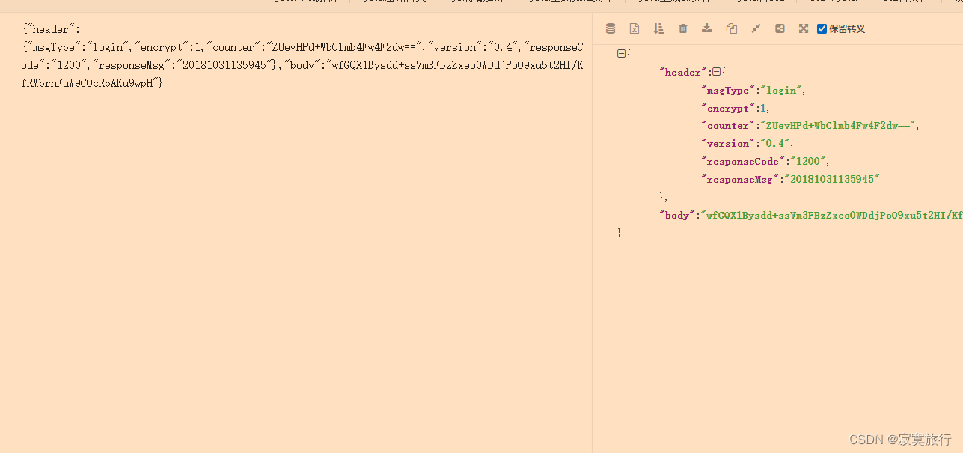The image size is (963, 453).
Task: Click the compress/collapse arrows icon
Action: click(755, 28)
